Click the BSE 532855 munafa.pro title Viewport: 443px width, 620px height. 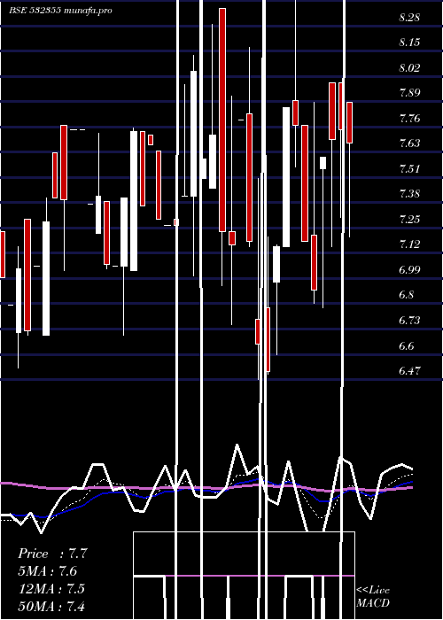click(x=60, y=11)
